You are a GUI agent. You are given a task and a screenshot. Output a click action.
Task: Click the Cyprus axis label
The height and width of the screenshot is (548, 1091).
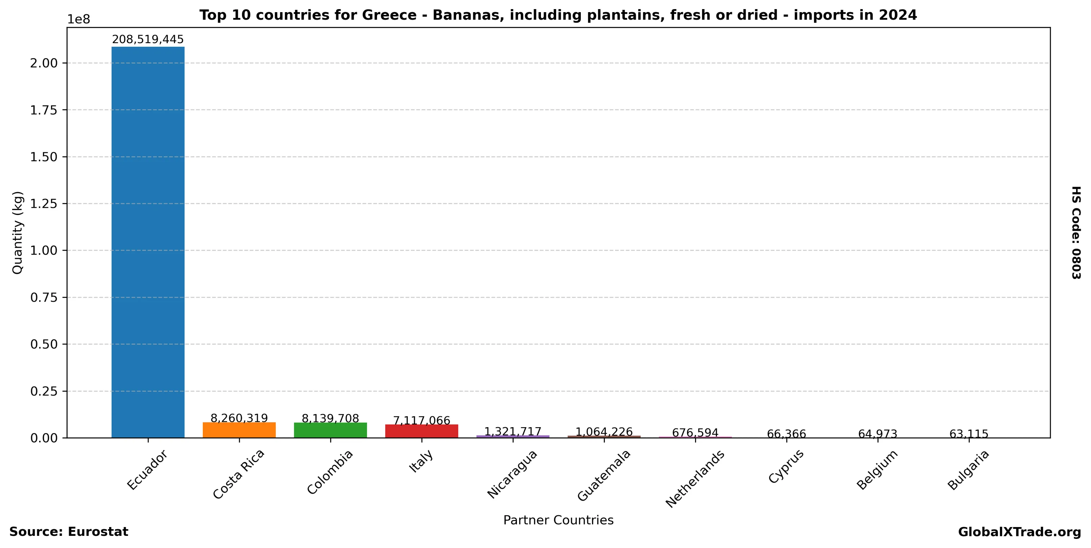(x=786, y=466)
